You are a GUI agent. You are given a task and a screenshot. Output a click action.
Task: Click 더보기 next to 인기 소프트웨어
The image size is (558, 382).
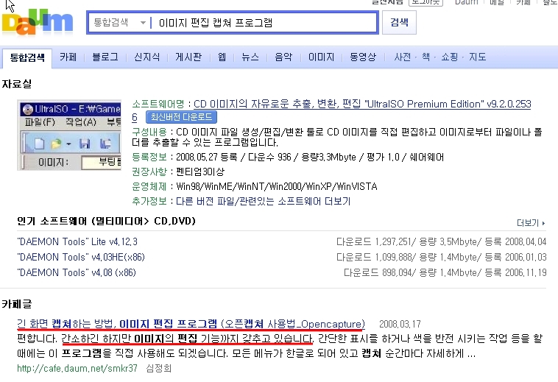(531, 223)
